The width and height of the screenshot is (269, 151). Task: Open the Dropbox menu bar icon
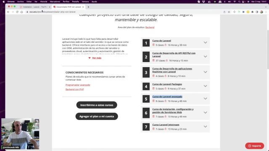click(x=203, y=2)
